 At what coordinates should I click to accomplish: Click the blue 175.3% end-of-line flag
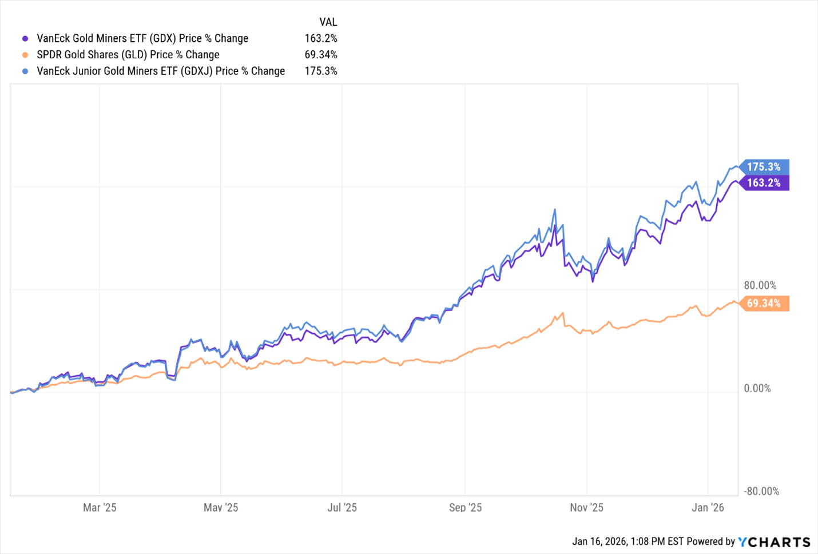[764, 167]
